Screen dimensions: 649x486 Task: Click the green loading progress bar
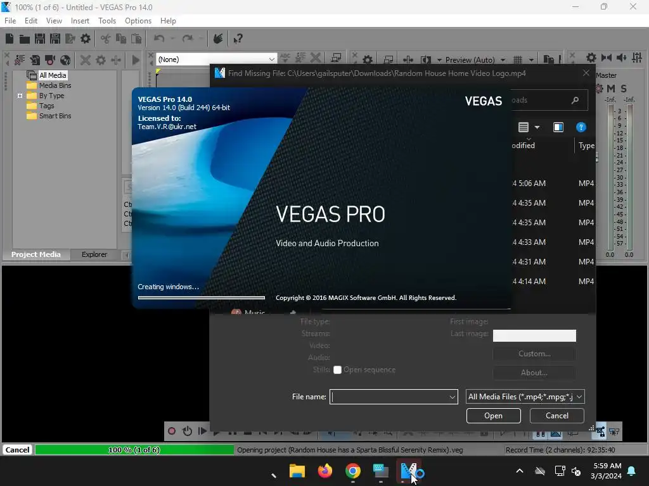(134, 450)
